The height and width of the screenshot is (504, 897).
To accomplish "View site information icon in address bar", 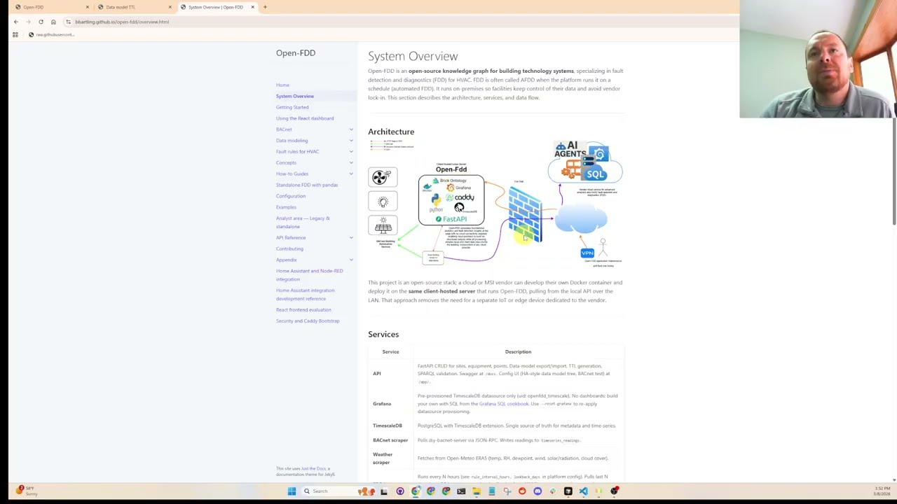I will (x=68, y=22).
